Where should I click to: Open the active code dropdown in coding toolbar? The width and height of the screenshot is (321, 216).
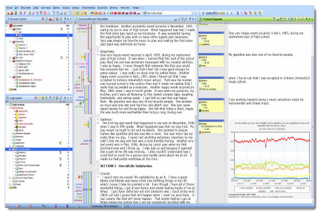192,13
